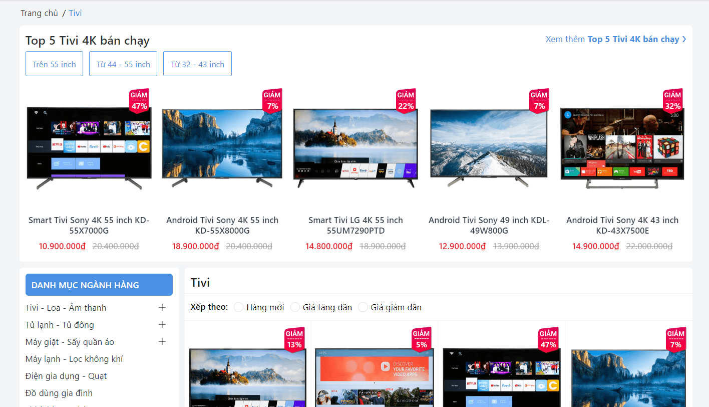Open the 'Máy lạnh - Lọc không khí' category
This screenshot has height=407, width=709.
pyautogui.click(x=74, y=359)
